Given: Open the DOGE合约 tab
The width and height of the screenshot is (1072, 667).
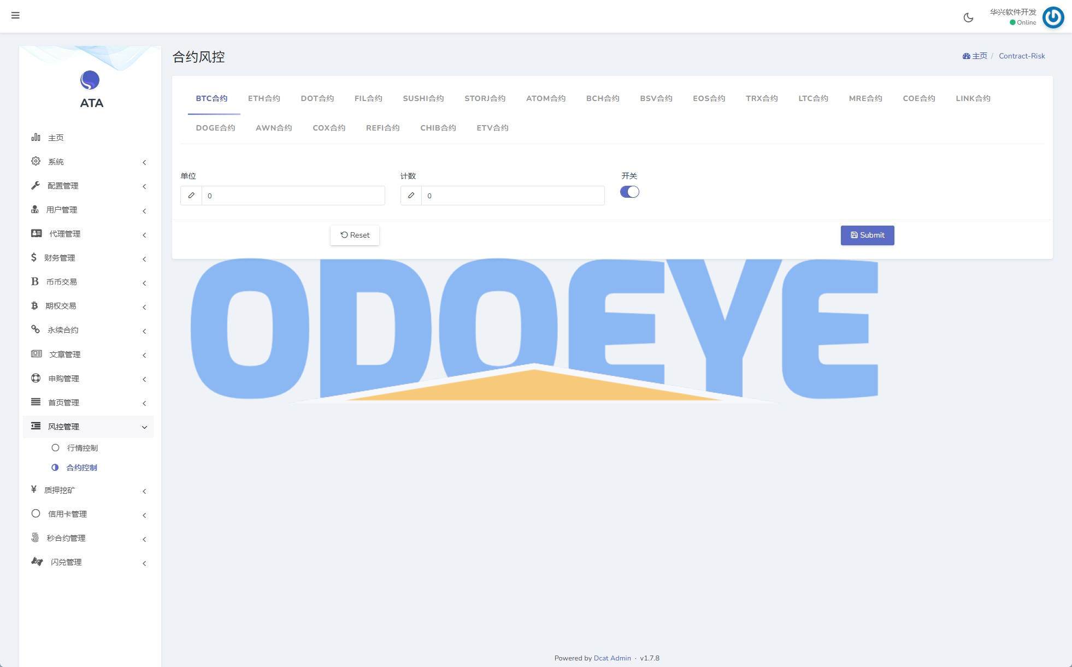Looking at the screenshot, I should click(x=215, y=128).
